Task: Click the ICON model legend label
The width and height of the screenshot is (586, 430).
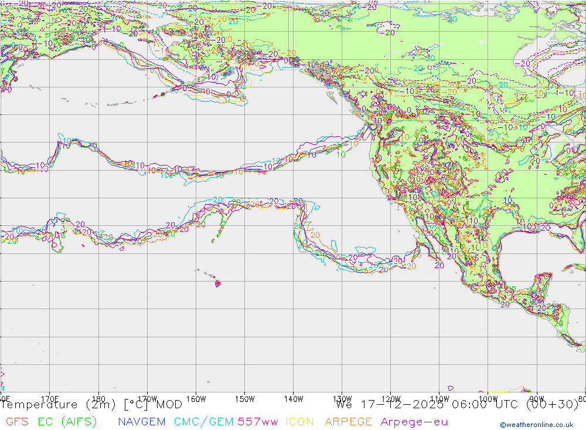Action: (299, 421)
